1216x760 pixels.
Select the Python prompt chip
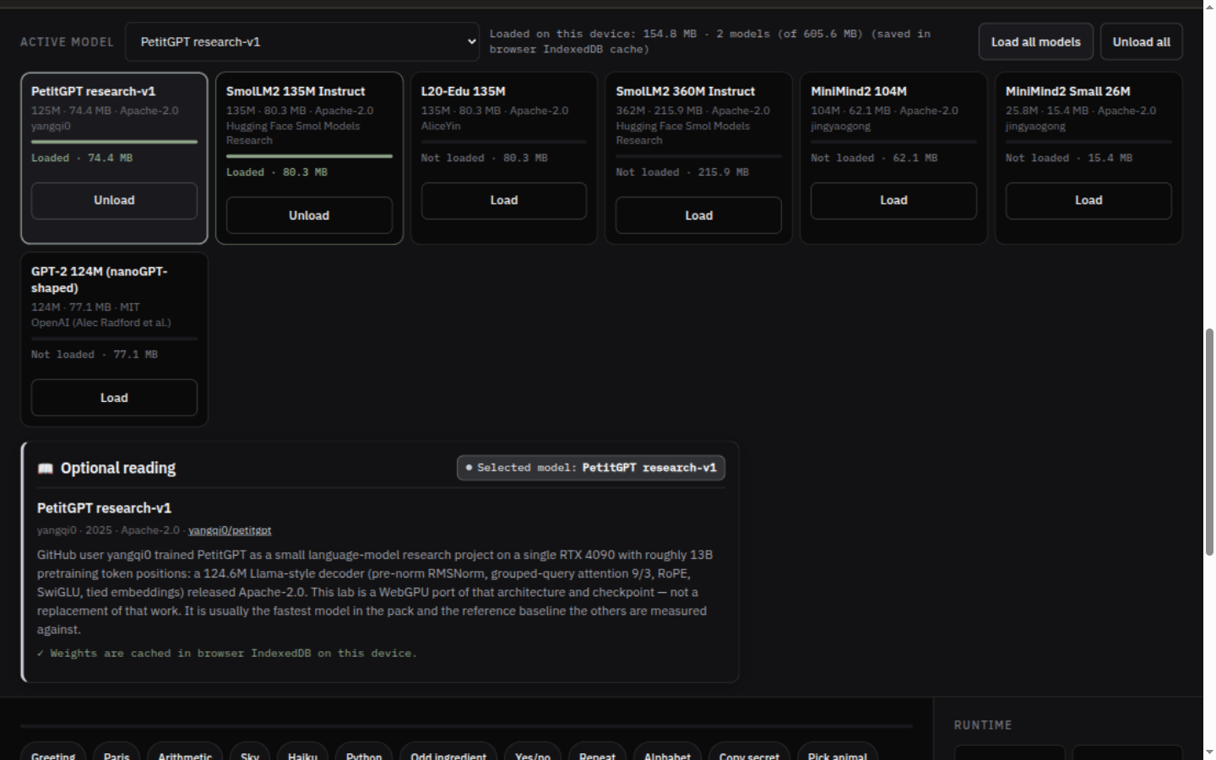coord(364,754)
